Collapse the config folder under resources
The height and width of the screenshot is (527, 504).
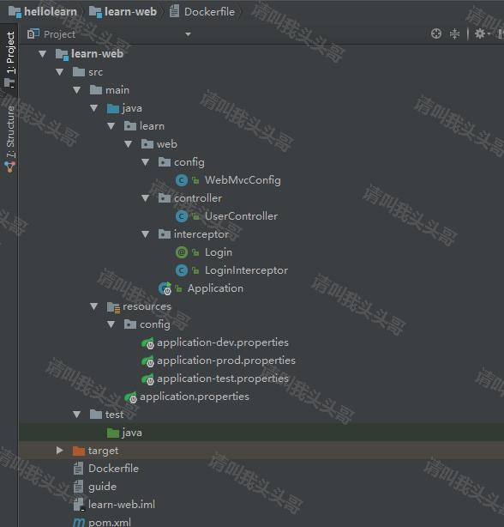(x=111, y=324)
